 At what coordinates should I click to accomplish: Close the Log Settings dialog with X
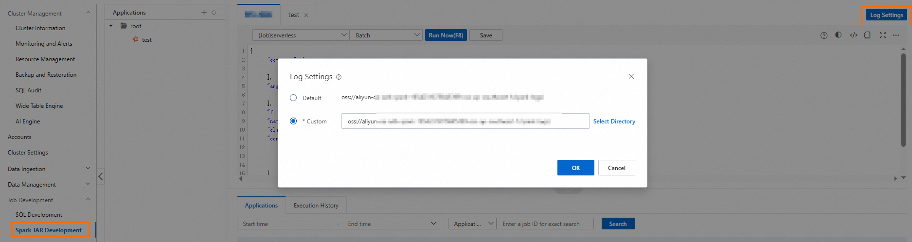[x=631, y=76]
